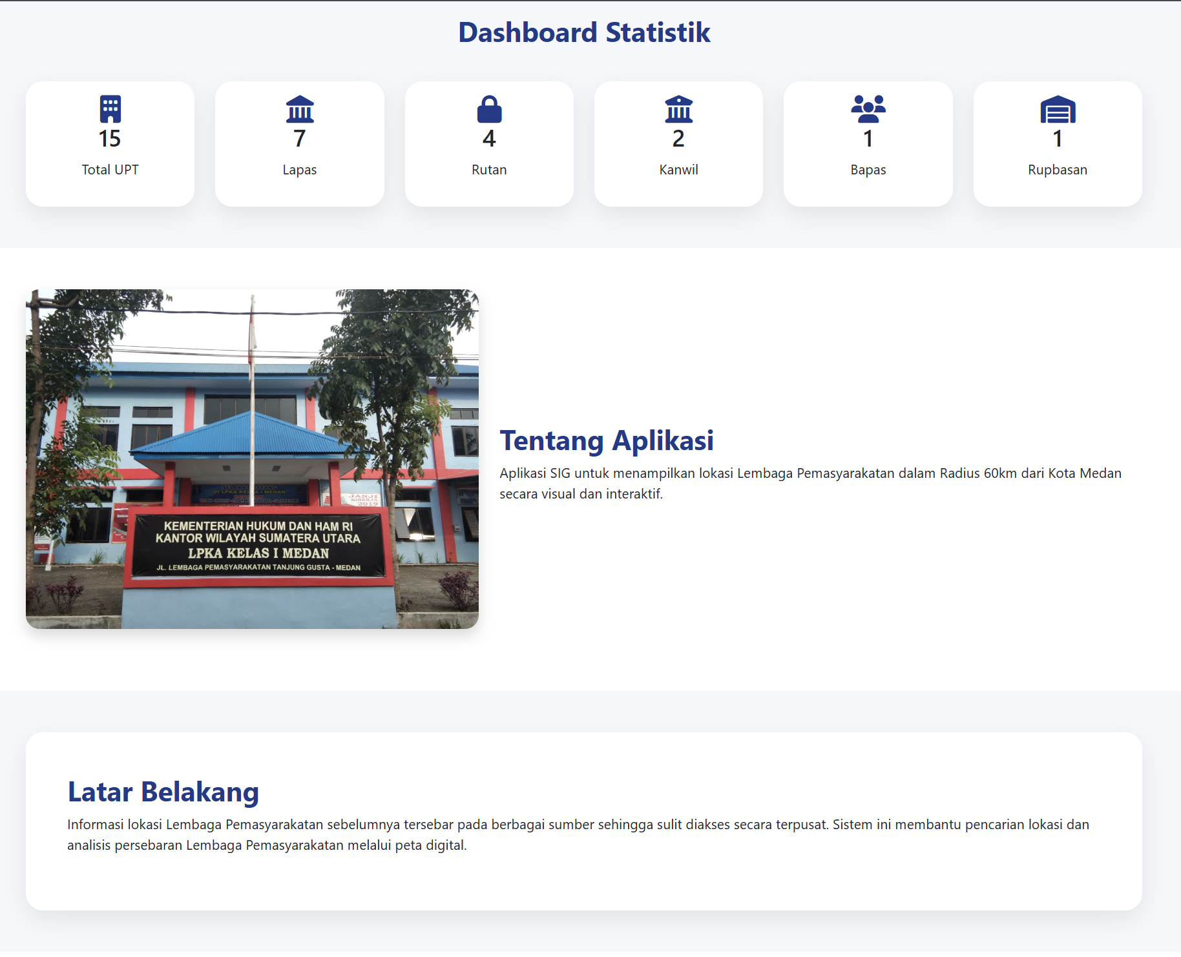Click the landmark icon above Lapas
This screenshot has height=957, width=1181.
(x=300, y=109)
